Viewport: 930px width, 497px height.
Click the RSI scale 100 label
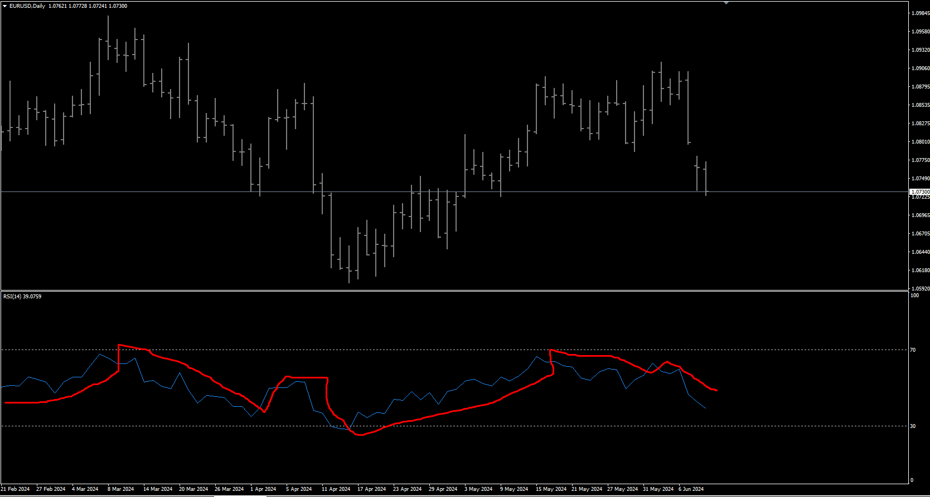click(x=914, y=296)
